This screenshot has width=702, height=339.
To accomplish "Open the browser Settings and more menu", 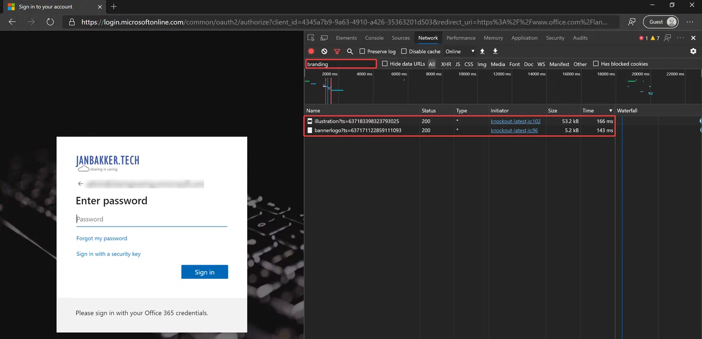I will coord(690,22).
